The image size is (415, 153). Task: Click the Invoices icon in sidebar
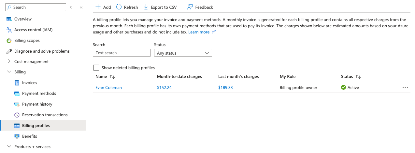pos(17,83)
